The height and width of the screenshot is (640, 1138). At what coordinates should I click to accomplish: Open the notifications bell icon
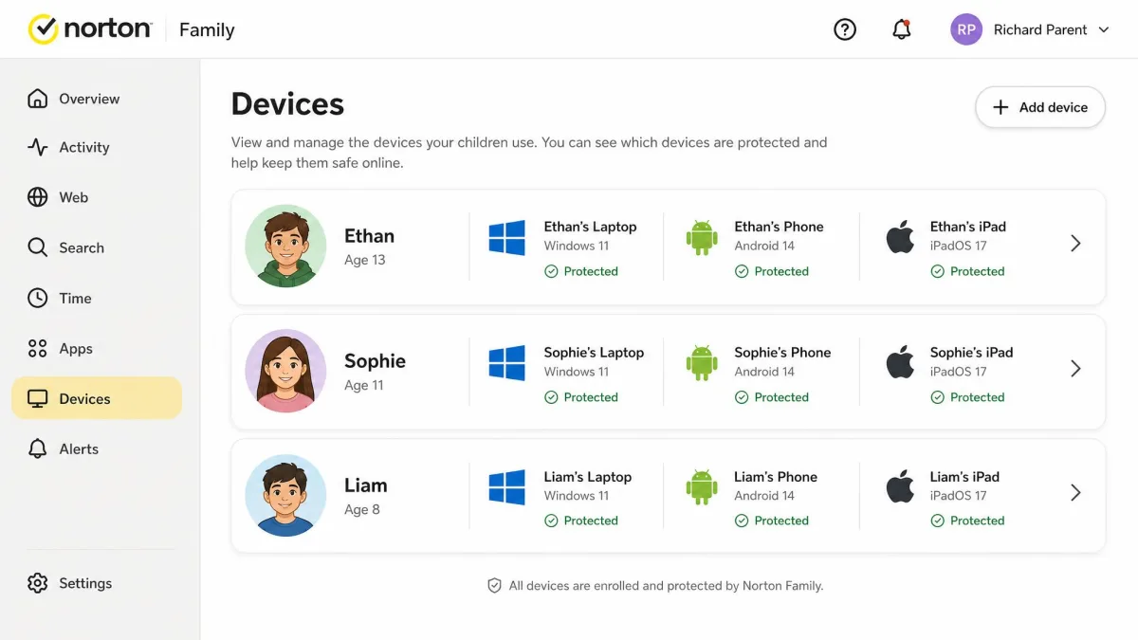(x=902, y=29)
